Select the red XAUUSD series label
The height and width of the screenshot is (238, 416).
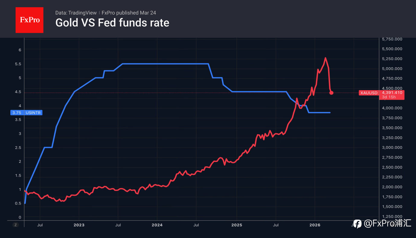369,93
